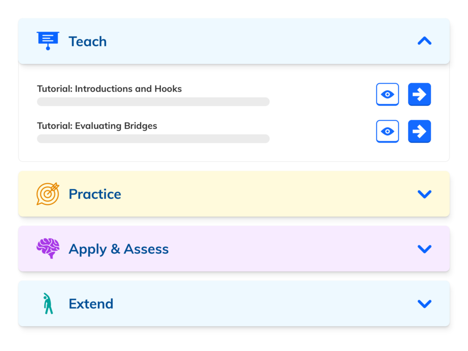Viewport: 468px width, 351px height.
Task: Click the eye icon beside Tutorial: Evaluating Bridges
Action: [x=387, y=131]
